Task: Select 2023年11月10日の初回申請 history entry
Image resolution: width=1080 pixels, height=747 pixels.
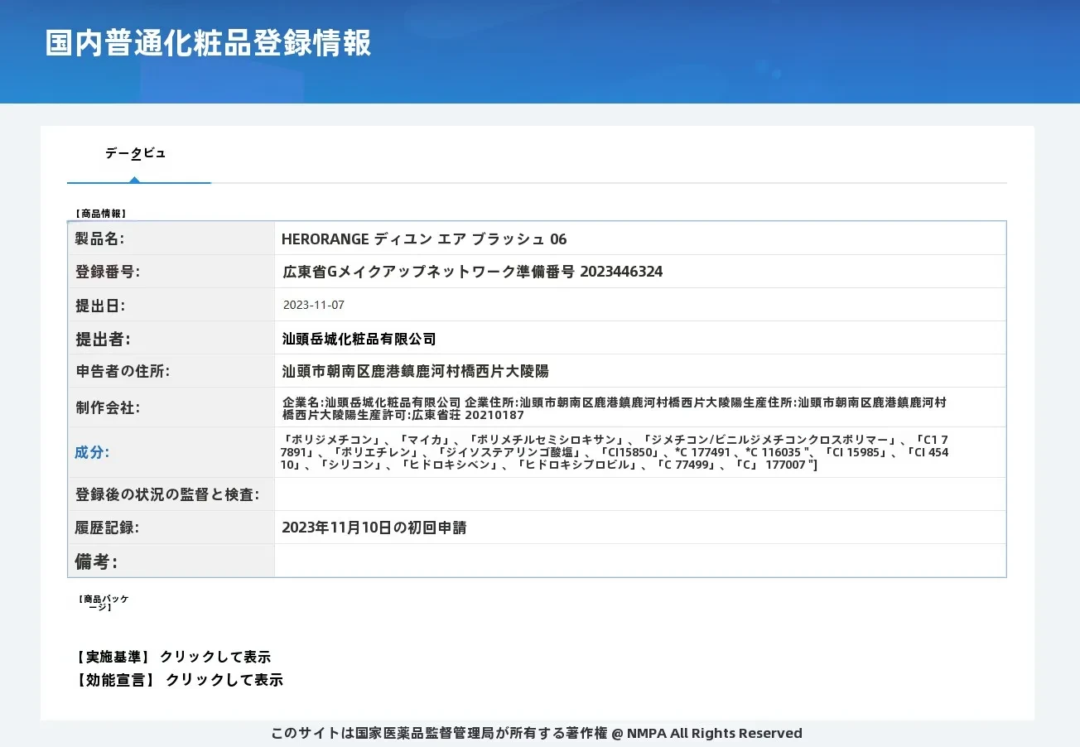Action: [374, 528]
